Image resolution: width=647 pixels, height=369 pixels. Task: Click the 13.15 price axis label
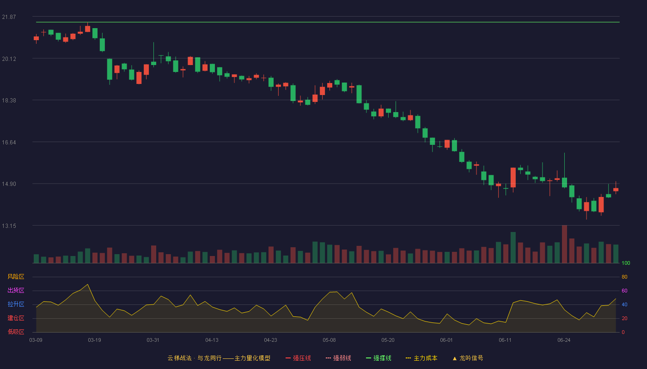tap(9, 226)
